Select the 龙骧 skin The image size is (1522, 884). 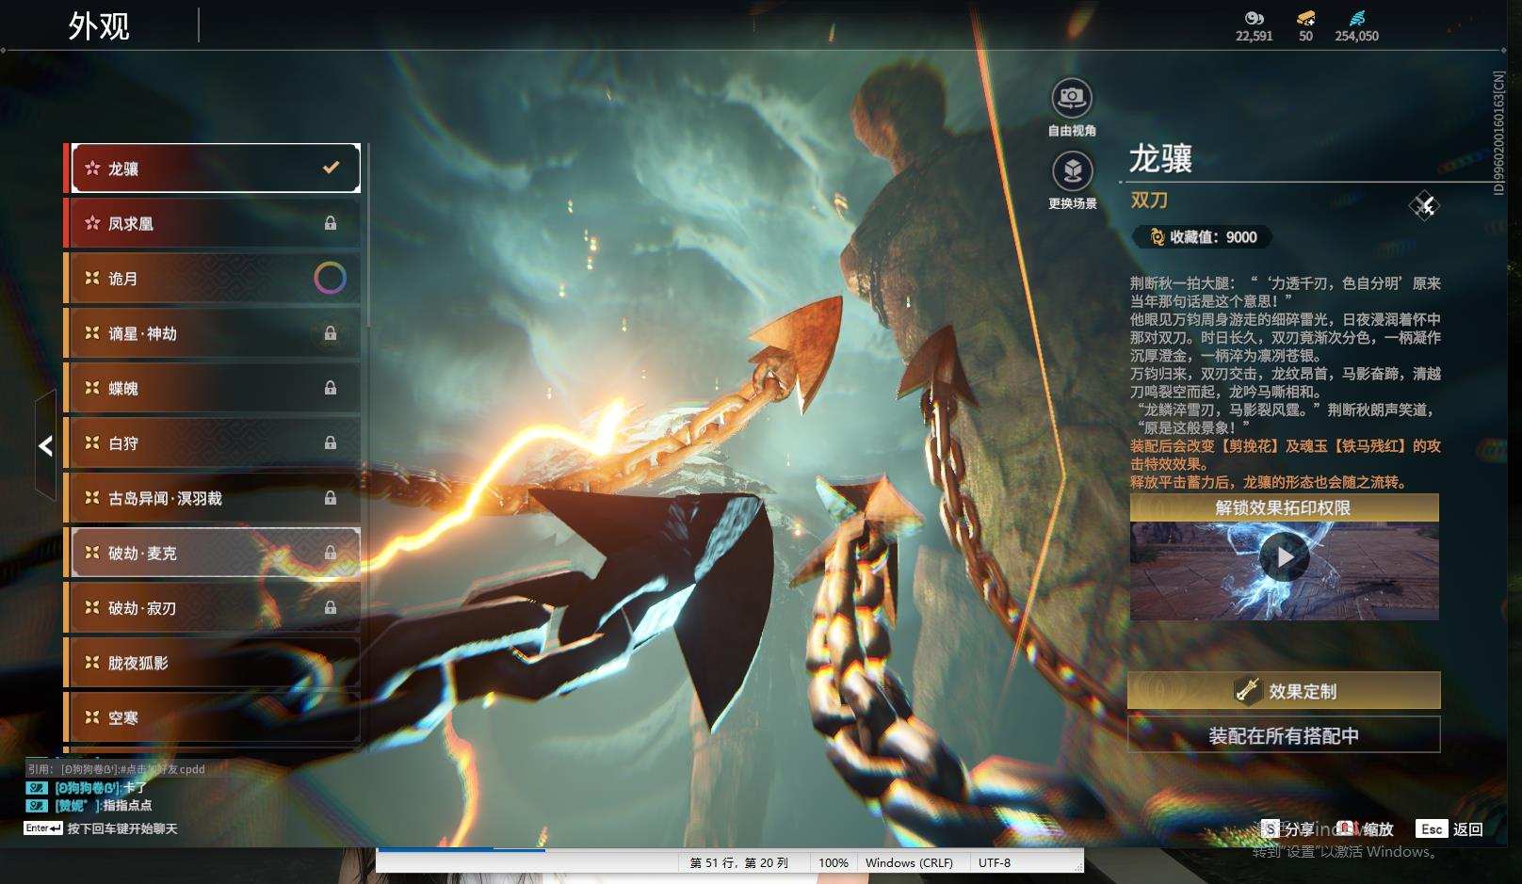click(216, 168)
